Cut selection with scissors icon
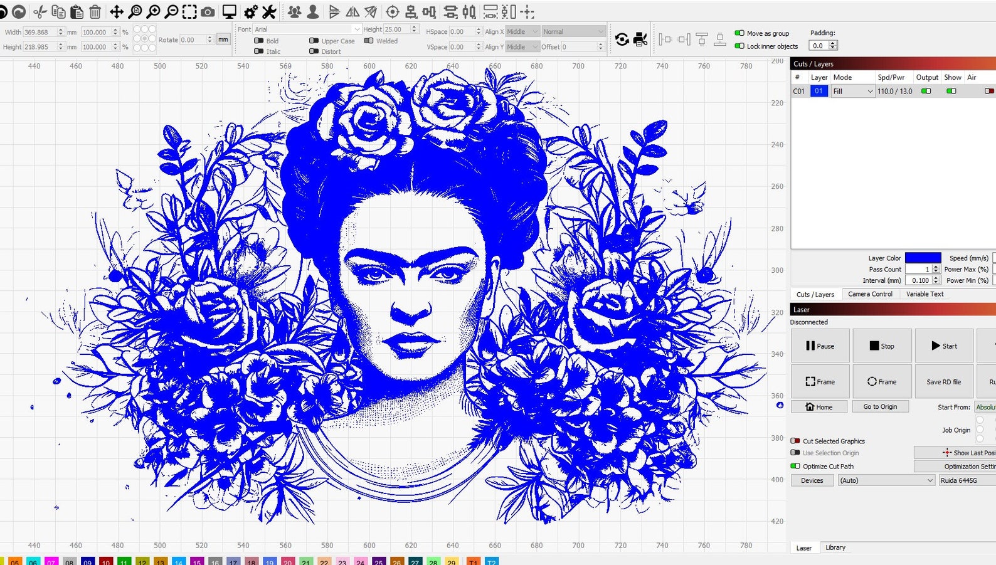 (x=40, y=11)
